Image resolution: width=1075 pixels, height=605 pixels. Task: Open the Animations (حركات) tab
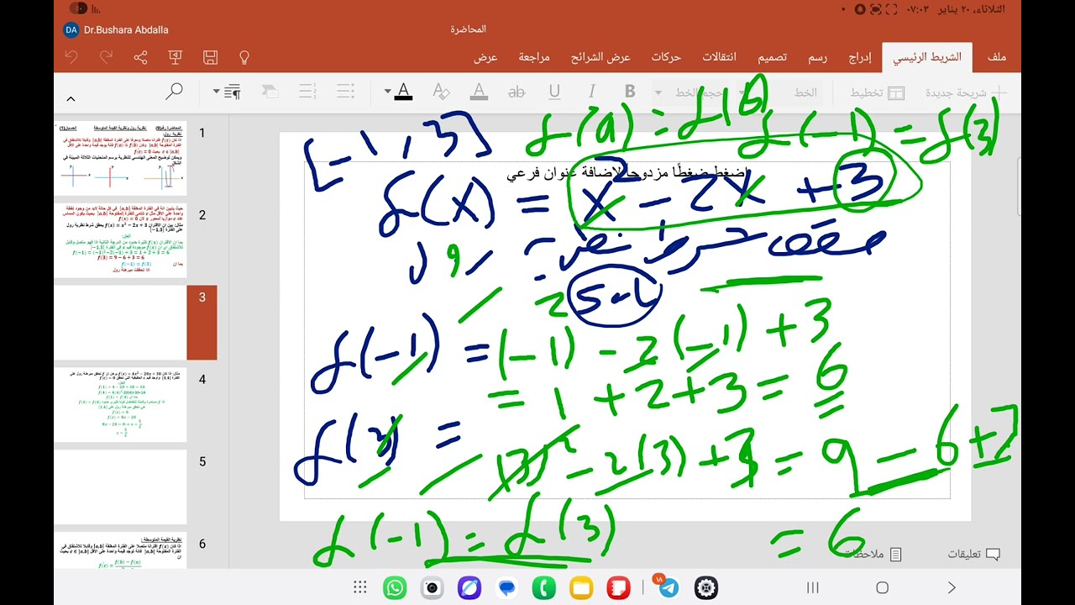(x=666, y=57)
